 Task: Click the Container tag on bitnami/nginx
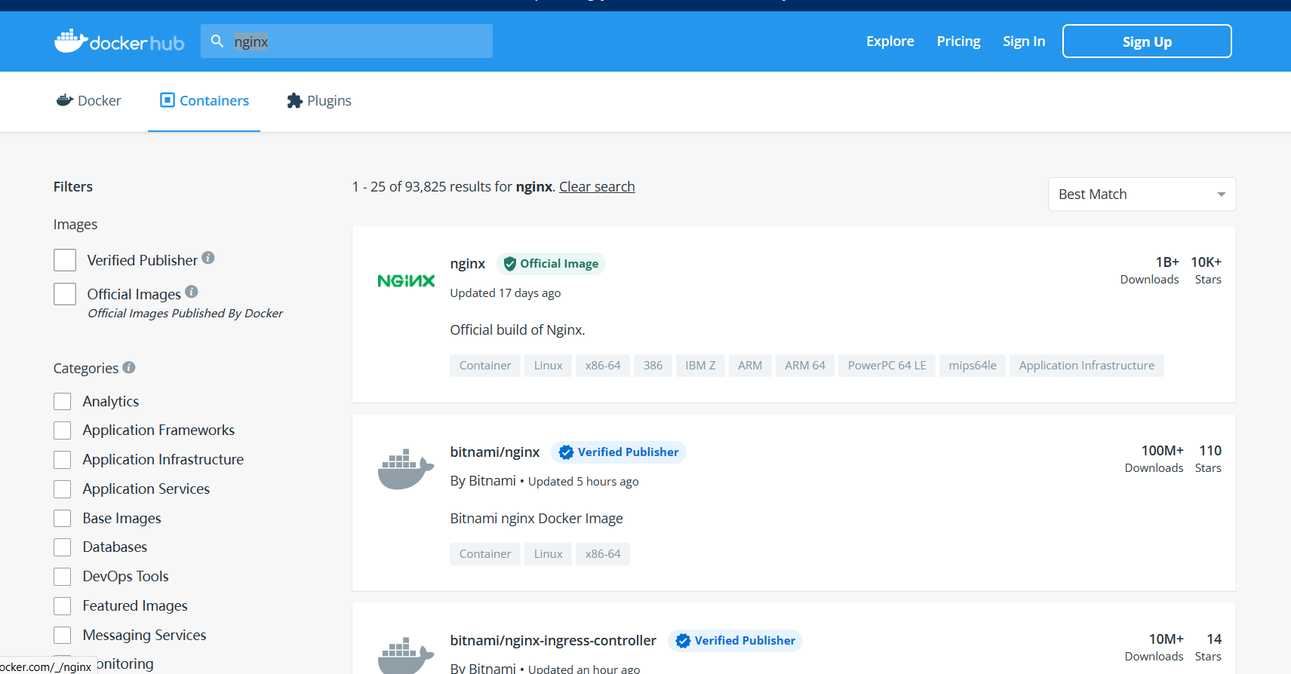tap(485, 554)
